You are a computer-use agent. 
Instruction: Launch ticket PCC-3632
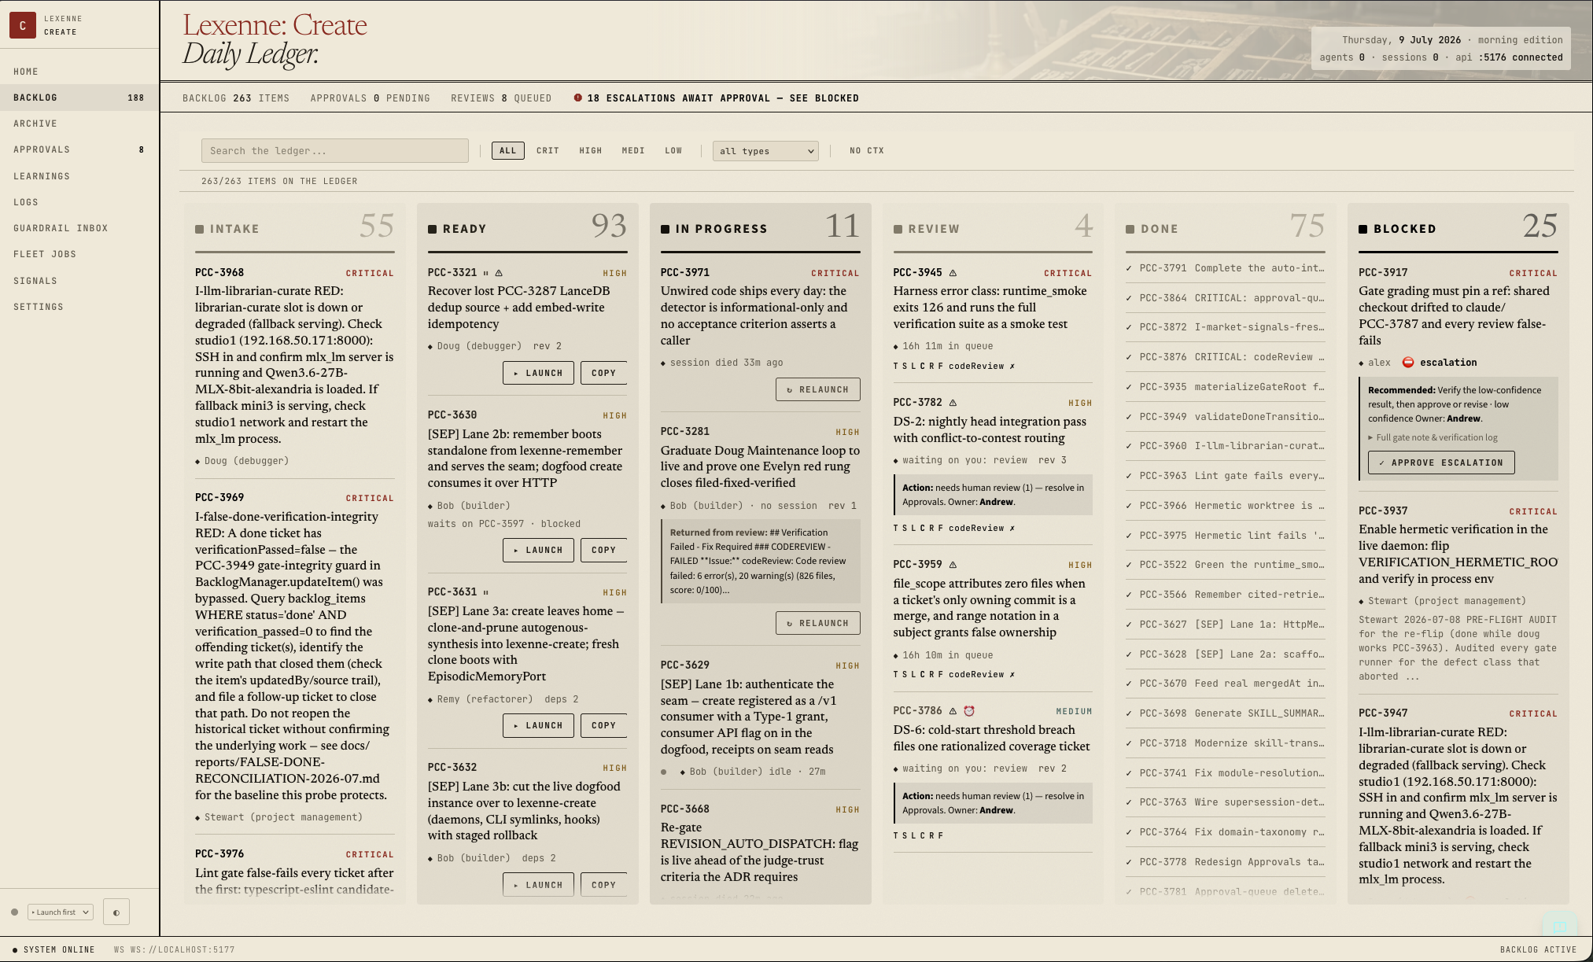pos(539,885)
